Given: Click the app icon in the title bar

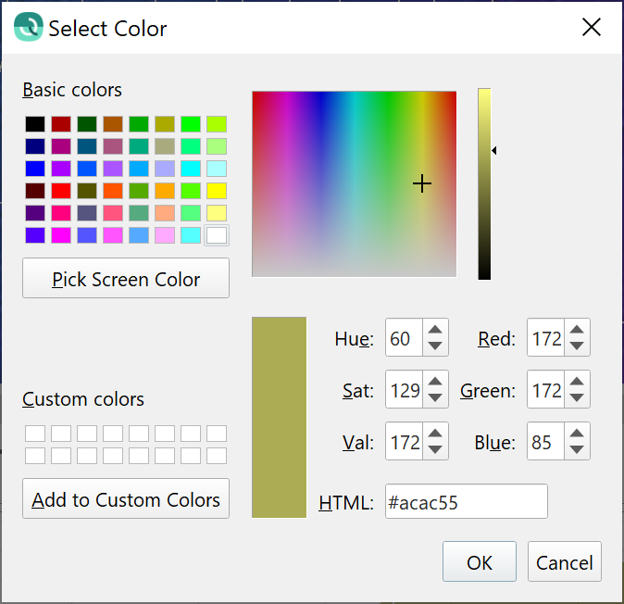Looking at the screenshot, I should pyautogui.click(x=28, y=28).
